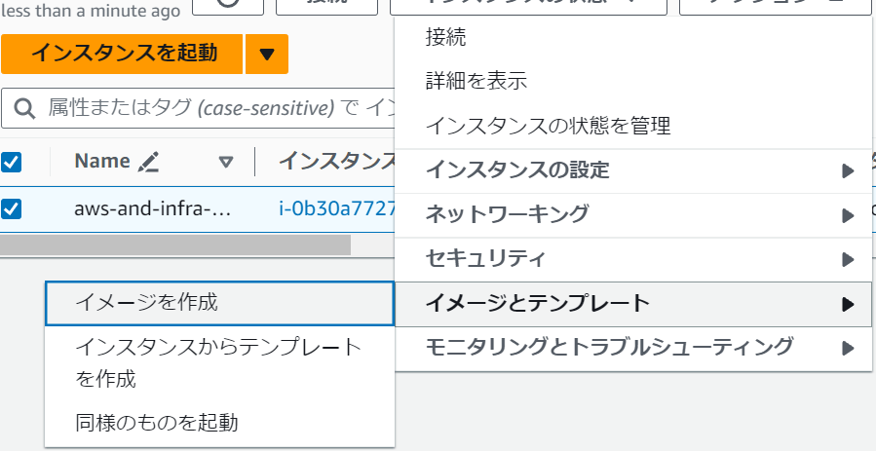Image resolution: width=876 pixels, height=451 pixels.
Task: Click the arrow next to セキュリティ
Action: click(x=848, y=259)
